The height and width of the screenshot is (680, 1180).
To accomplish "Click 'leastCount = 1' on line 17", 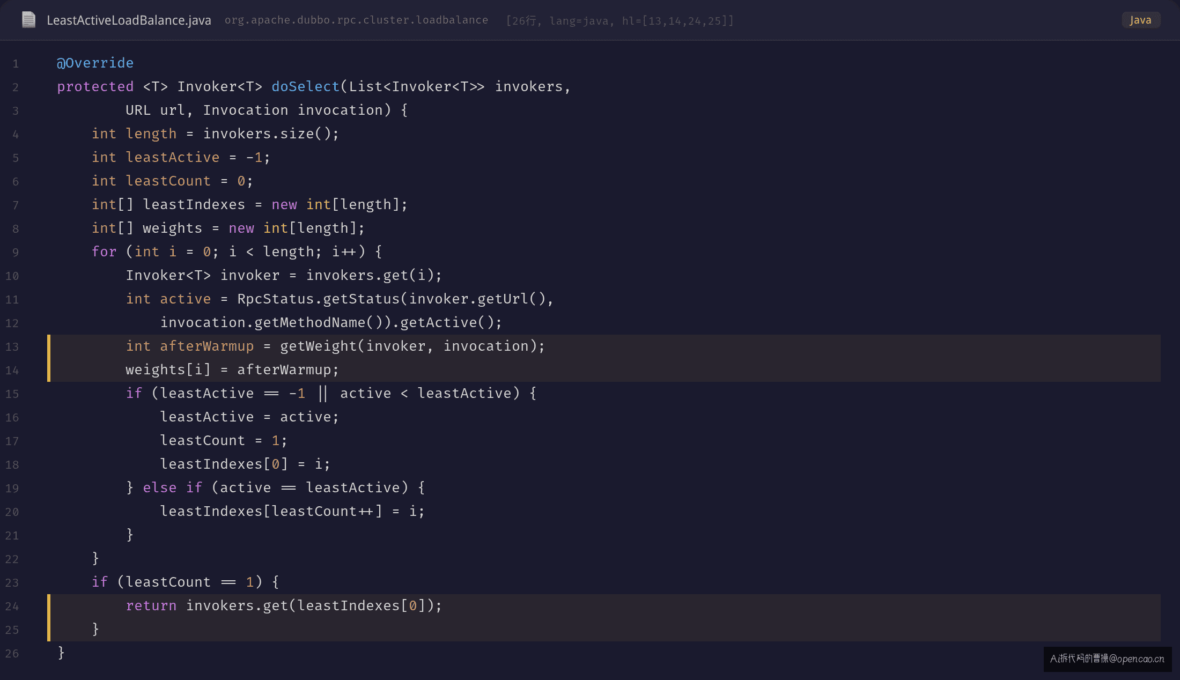I will point(219,440).
